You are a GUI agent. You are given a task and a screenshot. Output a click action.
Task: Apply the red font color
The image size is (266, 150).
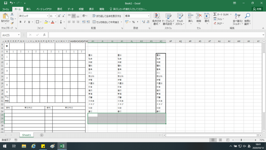pos(53,22)
